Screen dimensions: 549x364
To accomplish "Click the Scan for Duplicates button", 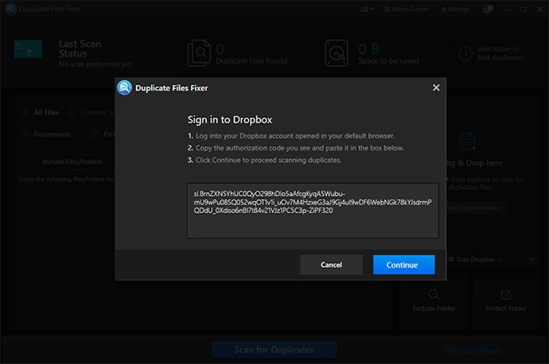I will coord(274,350).
